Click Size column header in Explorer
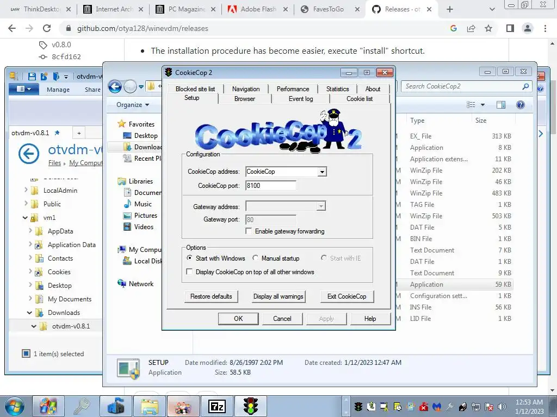This screenshot has width=557, height=417. coord(481,121)
